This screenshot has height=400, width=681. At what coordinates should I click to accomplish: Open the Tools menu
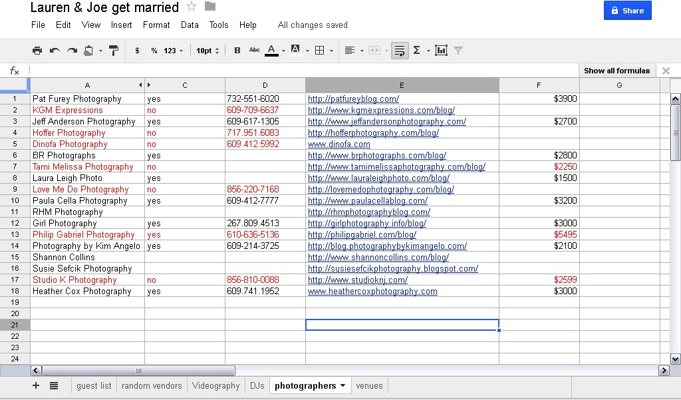coord(218,25)
